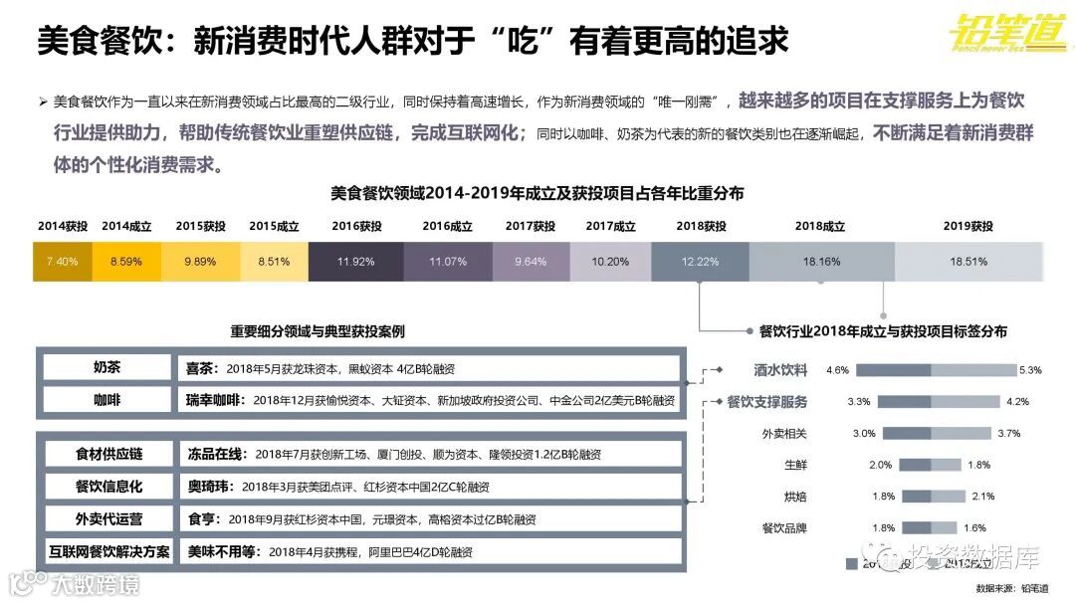Click the 10.20% bar segment
The width and height of the screenshot is (1075, 604).
tap(610, 262)
